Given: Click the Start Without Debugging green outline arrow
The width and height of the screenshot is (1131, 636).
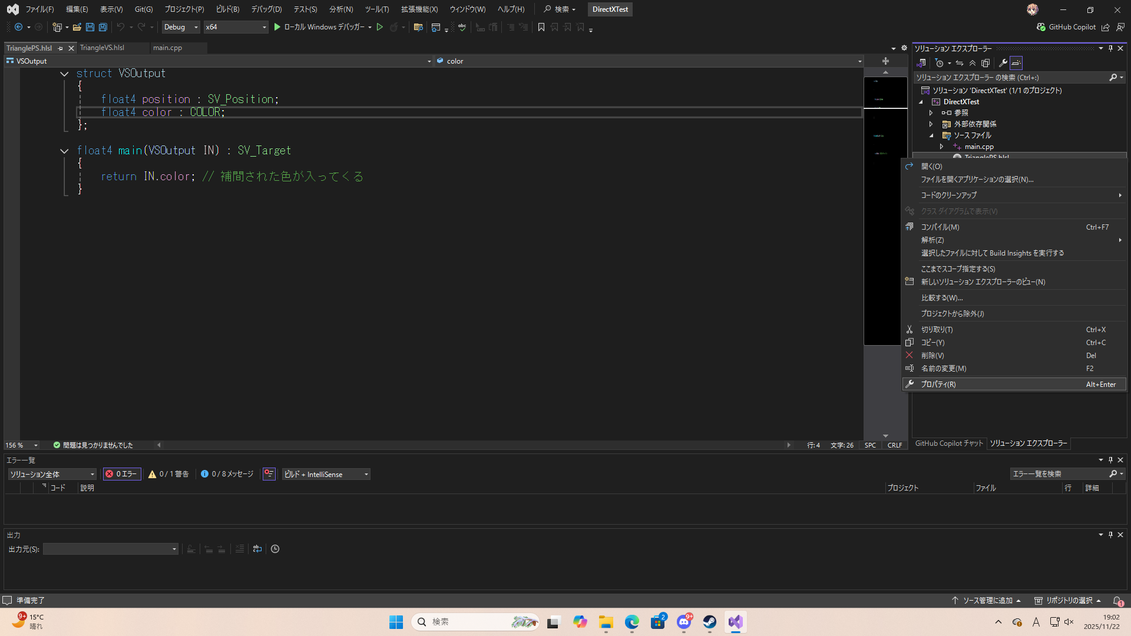Looking at the screenshot, I should (x=380, y=27).
